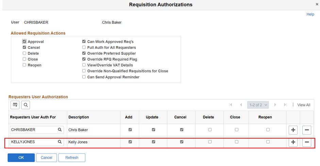The height and width of the screenshot is (166, 320).
Task: Click the Refresh button
Action: (71, 158)
